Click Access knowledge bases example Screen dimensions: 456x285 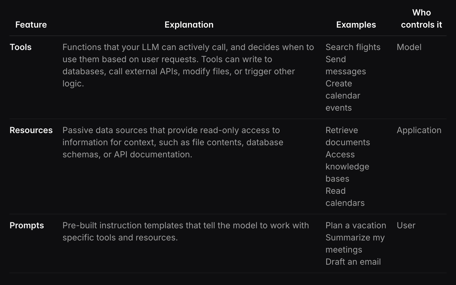click(347, 166)
